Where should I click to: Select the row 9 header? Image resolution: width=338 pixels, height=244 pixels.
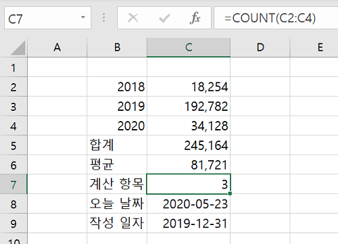coord(14,224)
